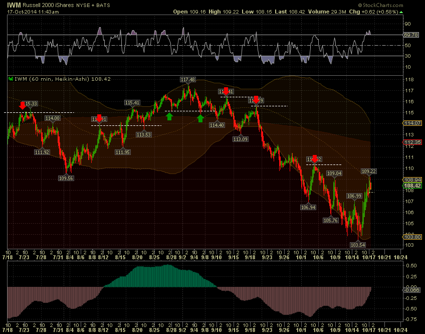Click the 106.94 low price label
This screenshot has height=334, width=425.
(308, 207)
